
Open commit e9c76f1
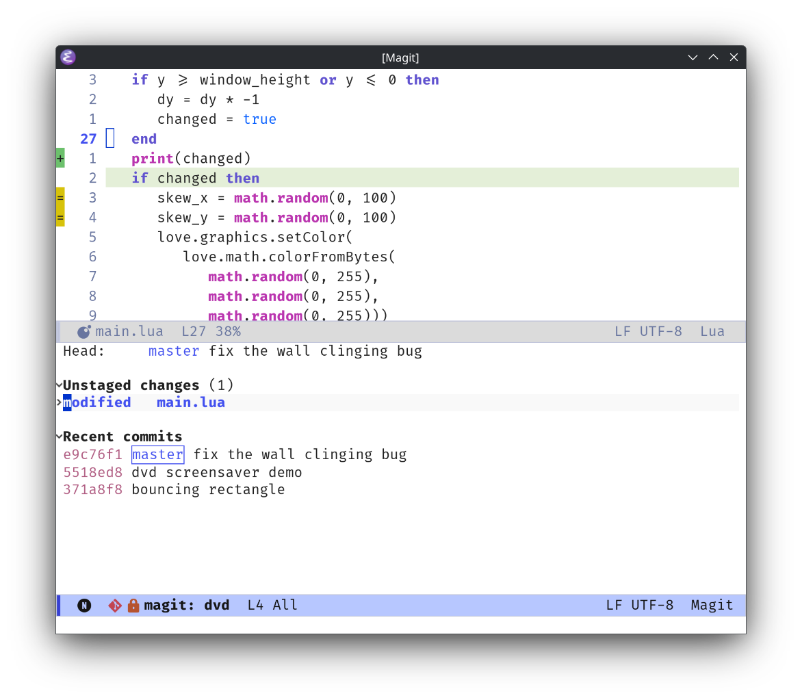coord(92,454)
